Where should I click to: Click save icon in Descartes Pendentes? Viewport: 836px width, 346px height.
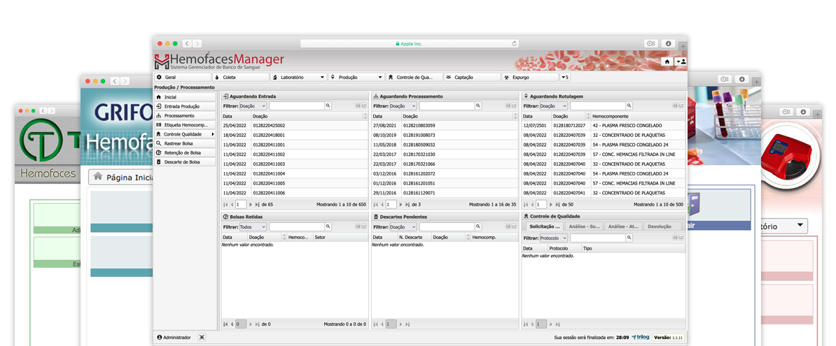(x=508, y=226)
